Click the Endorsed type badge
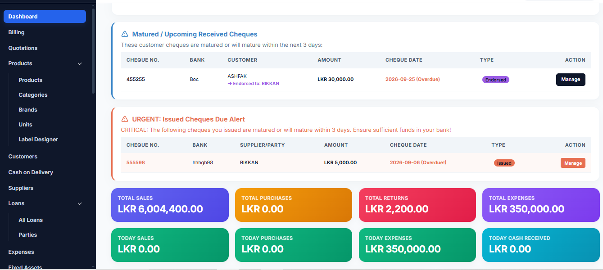Screen dimensions: 603x270 495,80
